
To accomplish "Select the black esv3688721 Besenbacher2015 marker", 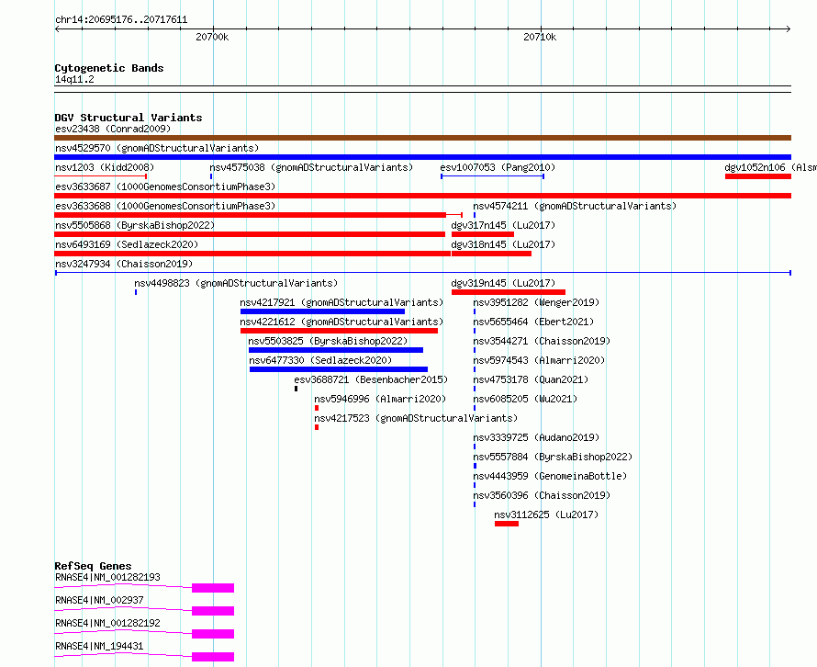I will coord(296,389).
